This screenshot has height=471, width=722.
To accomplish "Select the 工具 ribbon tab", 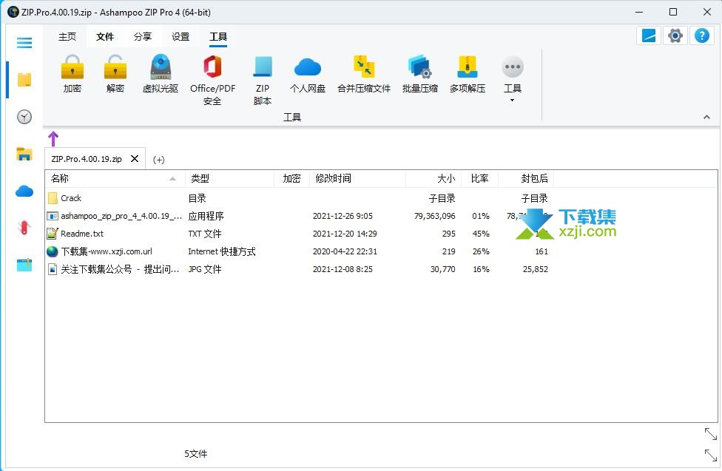I will click(x=217, y=37).
